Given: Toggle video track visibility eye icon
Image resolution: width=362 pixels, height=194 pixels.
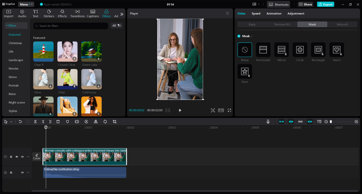Looking at the screenshot, I should [17, 157].
